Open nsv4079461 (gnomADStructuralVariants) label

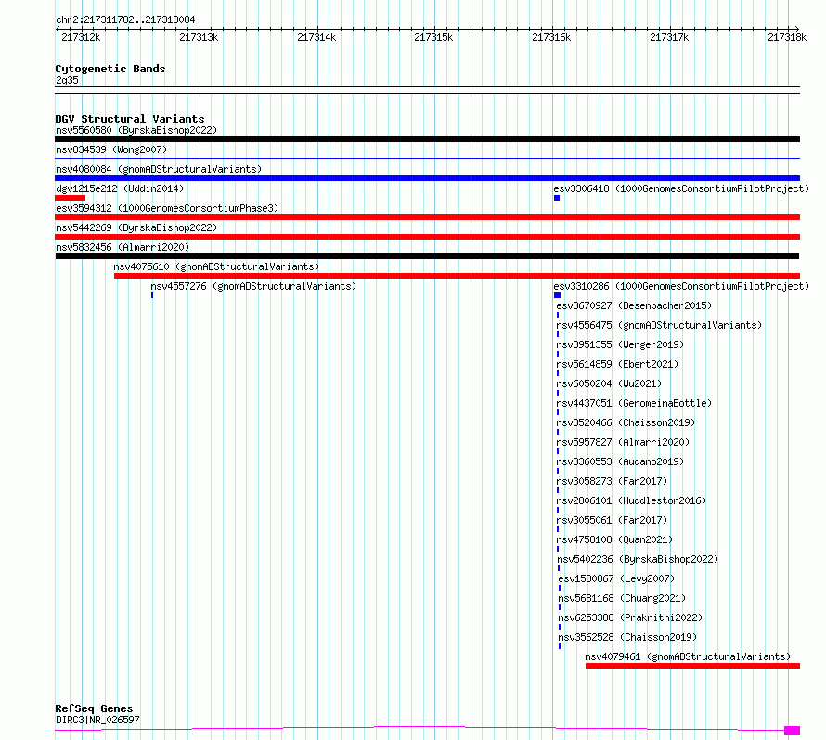point(688,656)
